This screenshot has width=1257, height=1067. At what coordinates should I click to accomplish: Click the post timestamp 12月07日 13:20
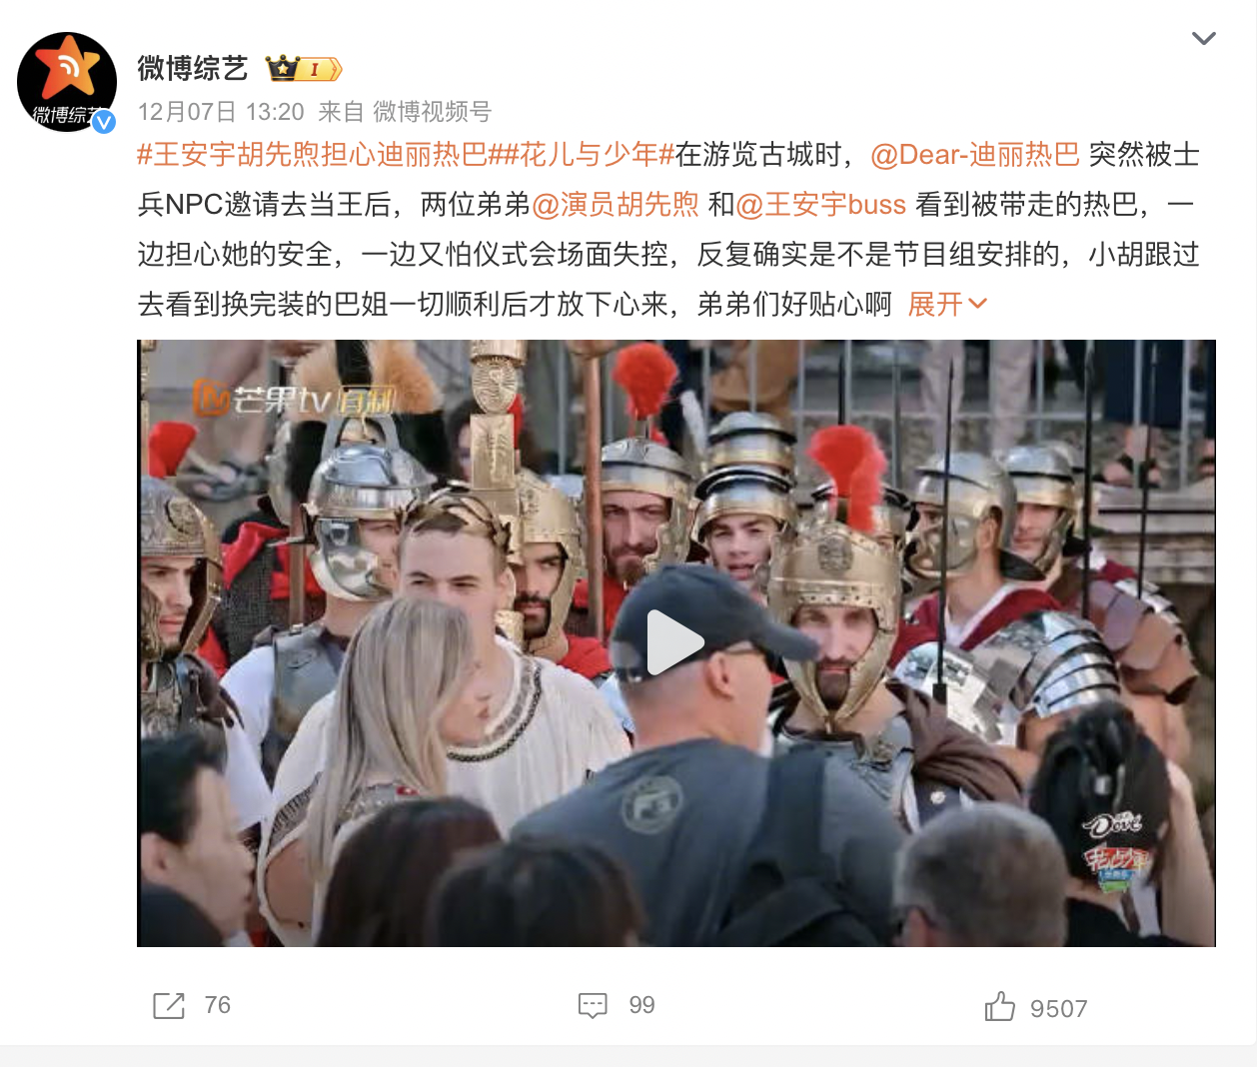[221, 112]
